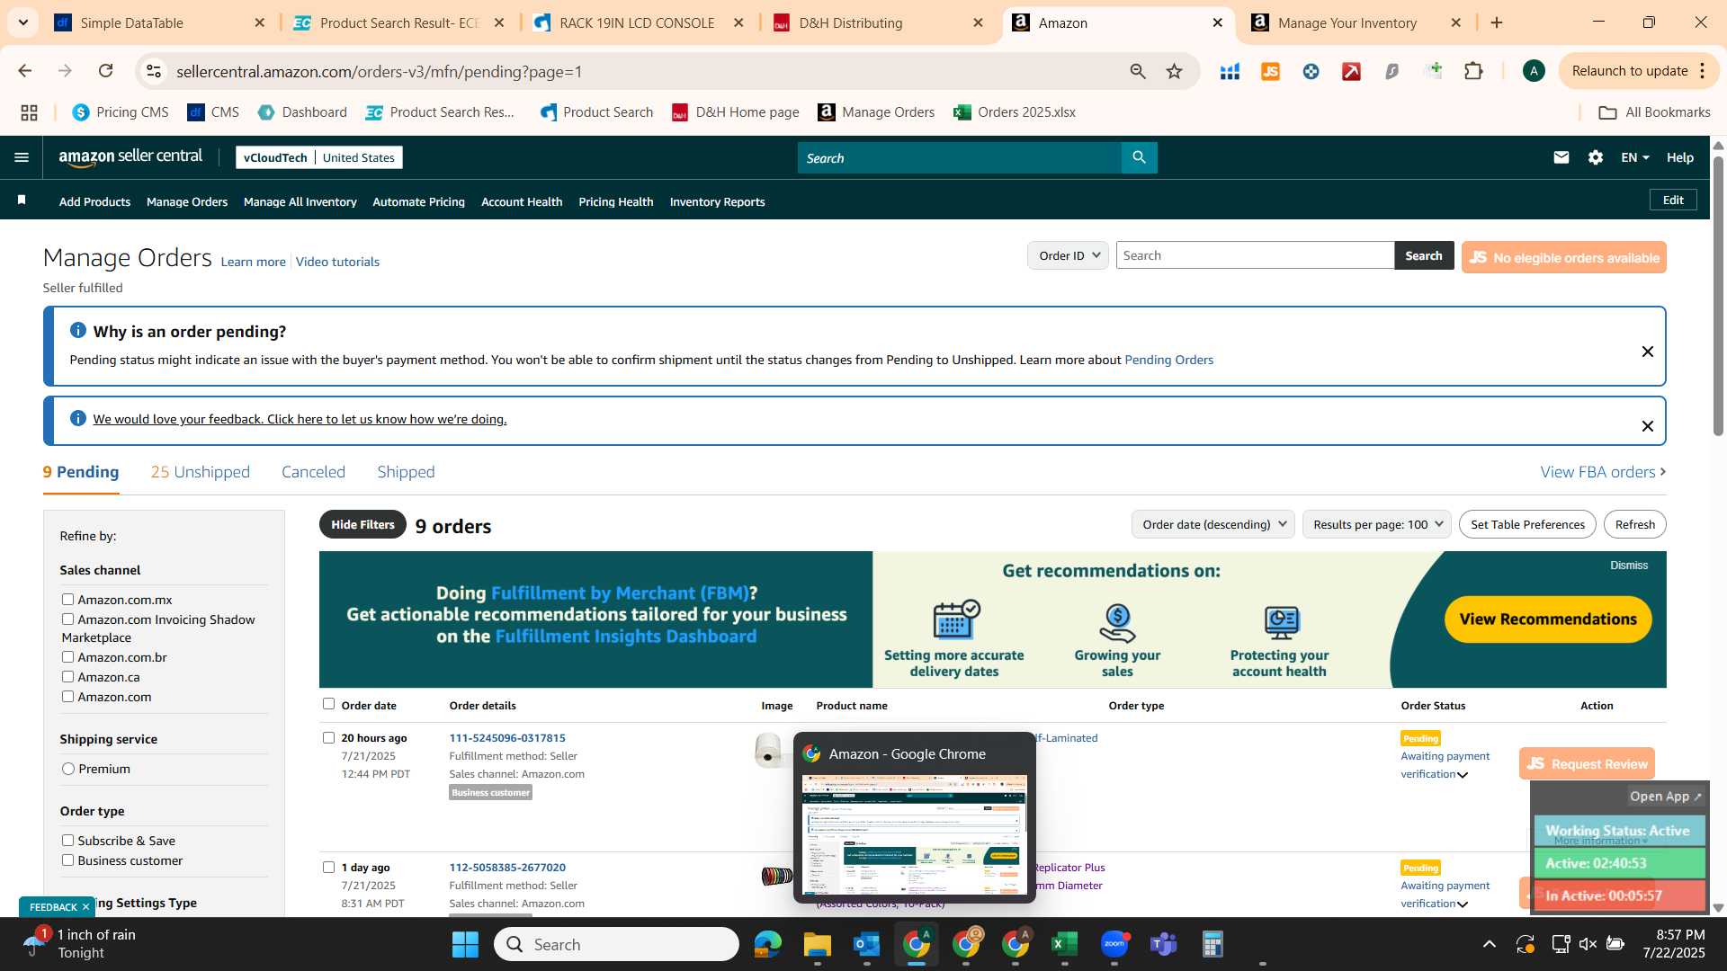Open the EN language dropdown
The height and width of the screenshot is (971, 1727).
pos(1634,157)
